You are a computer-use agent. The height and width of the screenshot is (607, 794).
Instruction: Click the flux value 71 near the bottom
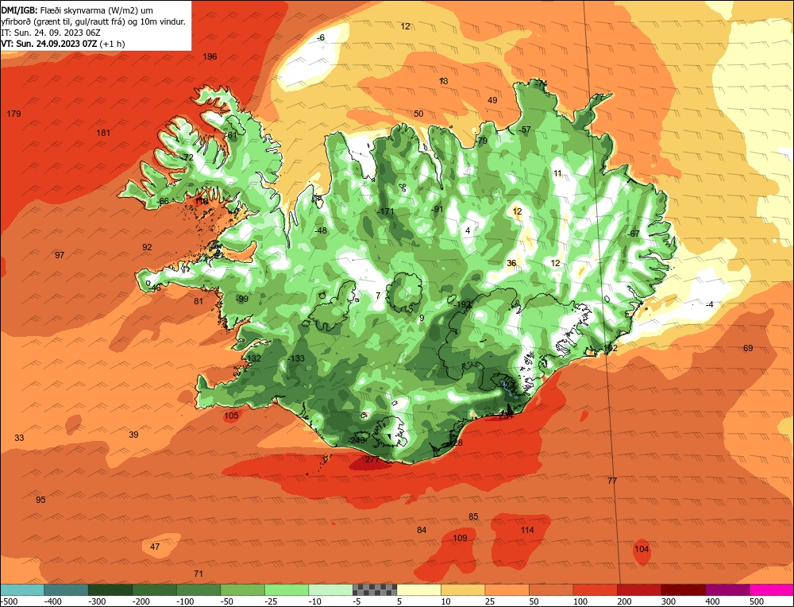coord(198,574)
